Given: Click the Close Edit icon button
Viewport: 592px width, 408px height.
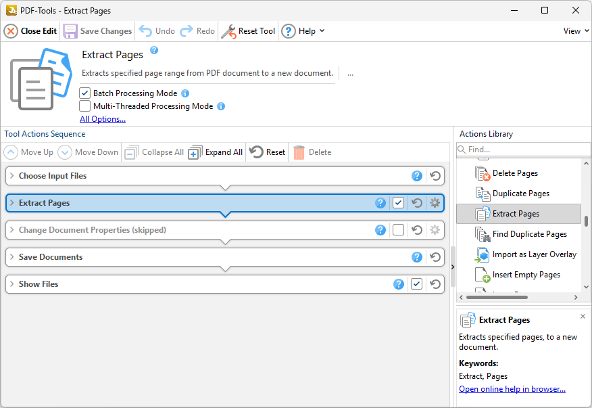Looking at the screenshot, I should coord(11,31).
